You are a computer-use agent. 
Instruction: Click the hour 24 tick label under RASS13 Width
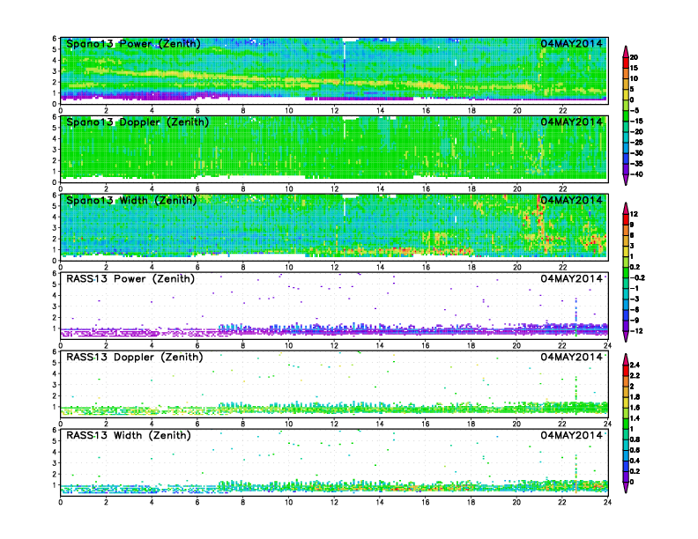(607, 502)
